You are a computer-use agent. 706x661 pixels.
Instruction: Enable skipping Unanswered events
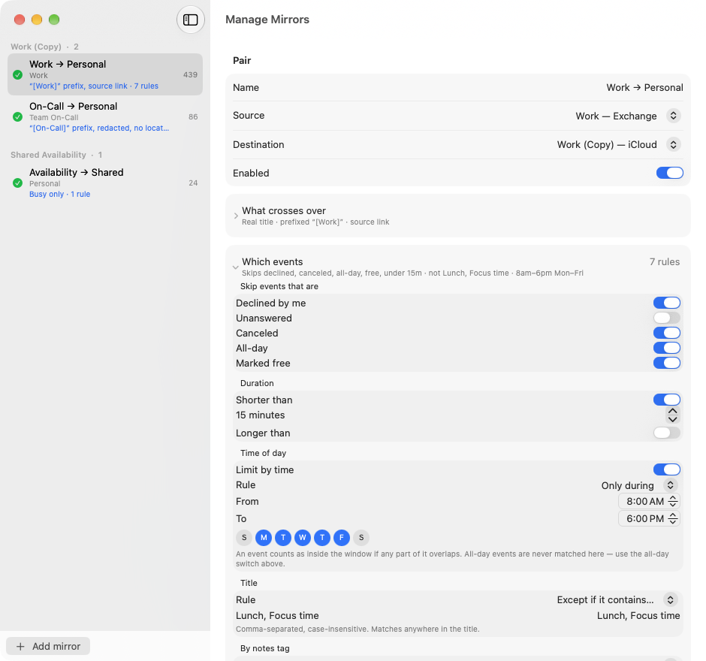tap(667, 318)
